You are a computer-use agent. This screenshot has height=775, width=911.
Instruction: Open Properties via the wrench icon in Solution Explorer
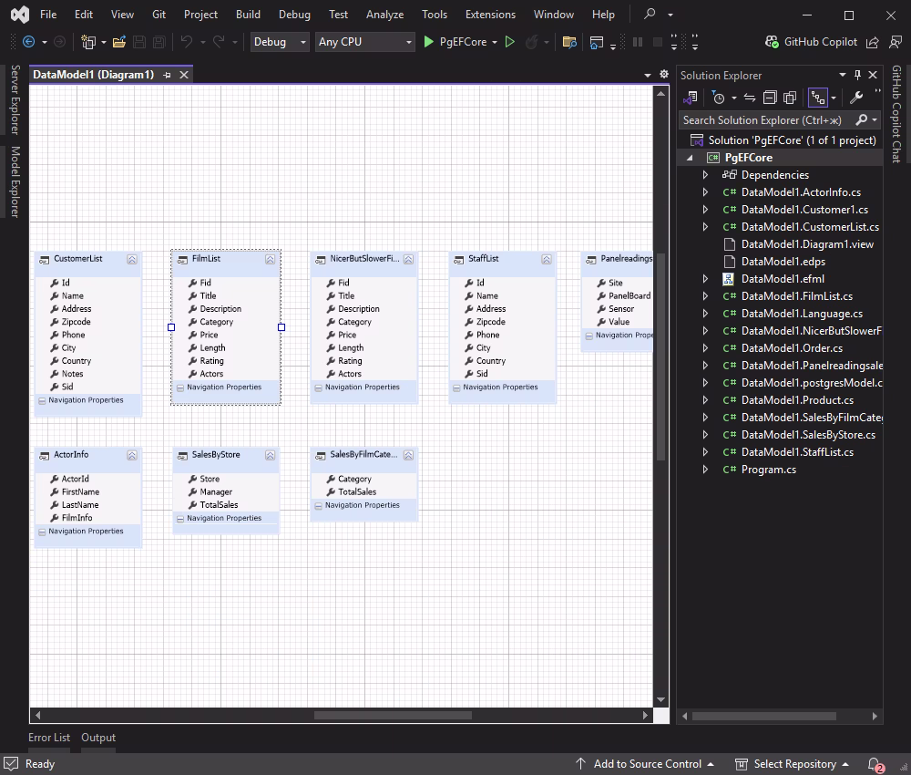(x=856, y=97)
